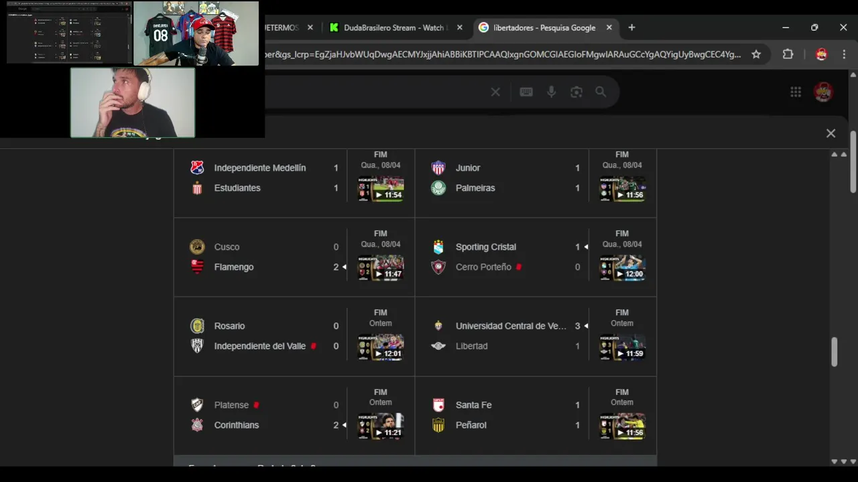Click the scroll-up arrows of the results panel
This screenshot has height=482, width=858.
click(835, 154)
